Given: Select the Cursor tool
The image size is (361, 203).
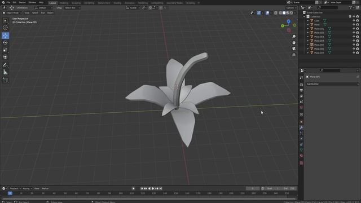Looking at the screenshot, I should (5, 28).
